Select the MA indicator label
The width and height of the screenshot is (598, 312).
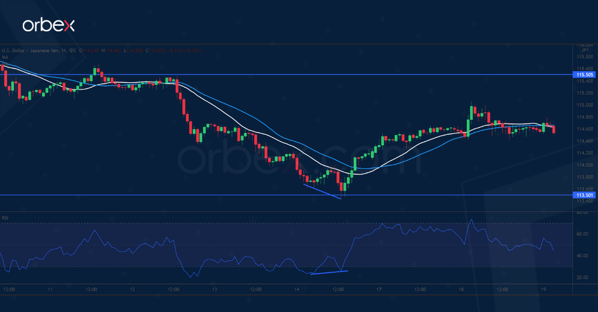(x=4, y=57)
